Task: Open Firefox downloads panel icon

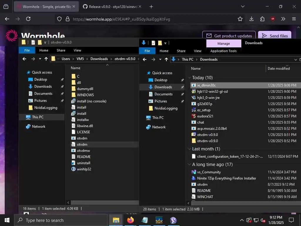Action: coord(251,19)
